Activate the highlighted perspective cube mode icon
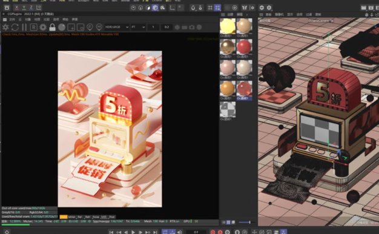Viewport: 379px width, 234px height. (155, 8)
